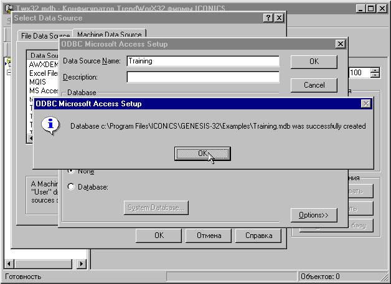The image size is (391, 284).
Task: Click the help question mark in Select Data Source
Action: 268,18
